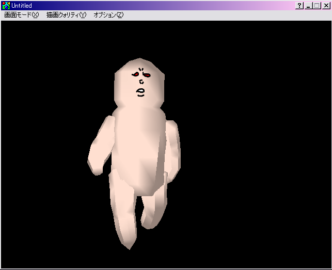Click the application icon in title bar
This screenshot has width=332, height=270.
pos(6,5)
